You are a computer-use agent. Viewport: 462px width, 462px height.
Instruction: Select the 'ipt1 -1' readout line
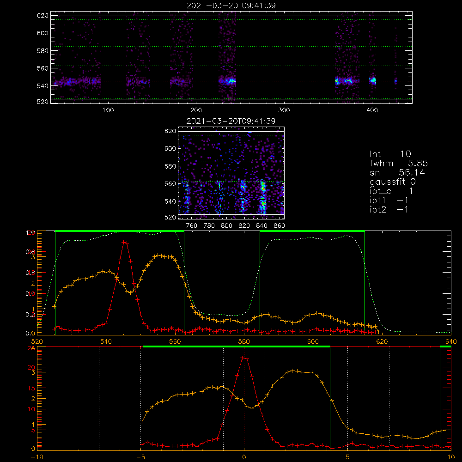(x=389, y=201)
